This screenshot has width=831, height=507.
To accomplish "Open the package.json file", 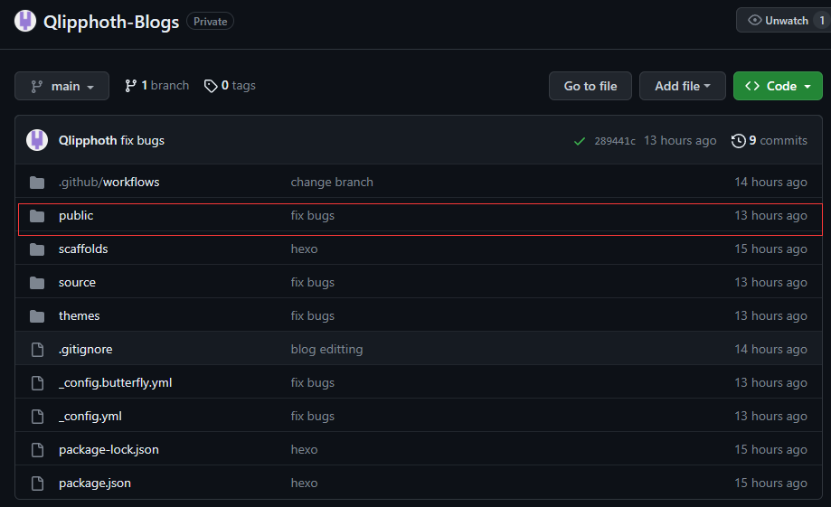I will coord(95,483).
